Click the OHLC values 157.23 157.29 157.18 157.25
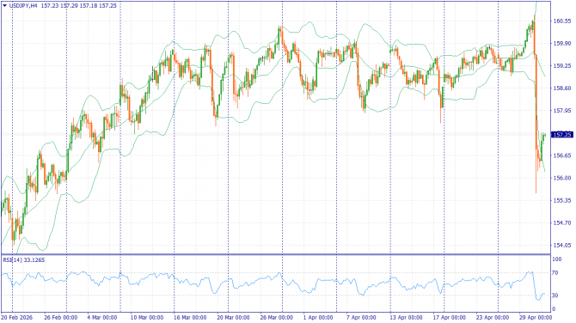 [78, 5]
